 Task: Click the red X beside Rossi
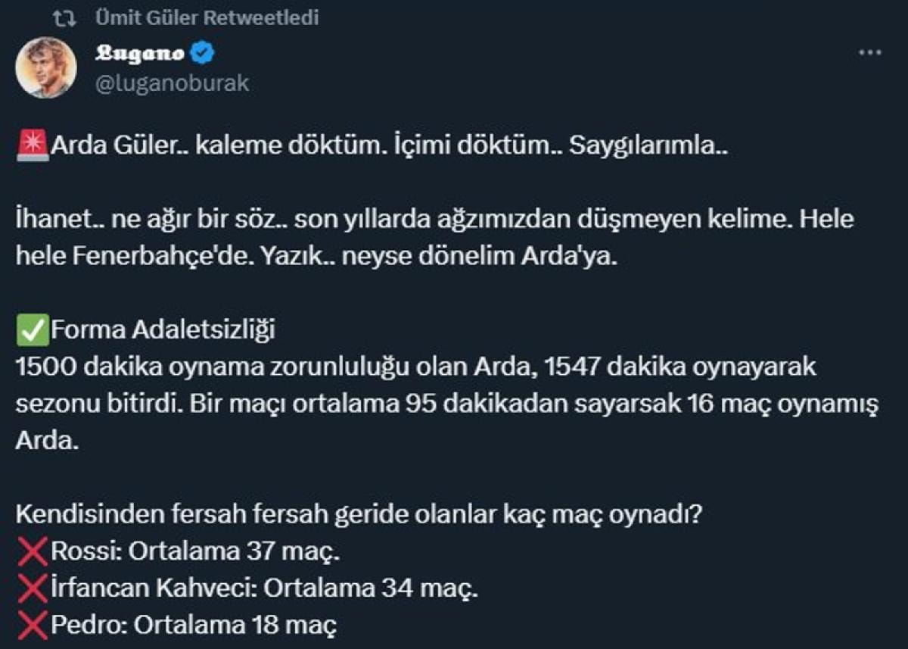[33, 552]
